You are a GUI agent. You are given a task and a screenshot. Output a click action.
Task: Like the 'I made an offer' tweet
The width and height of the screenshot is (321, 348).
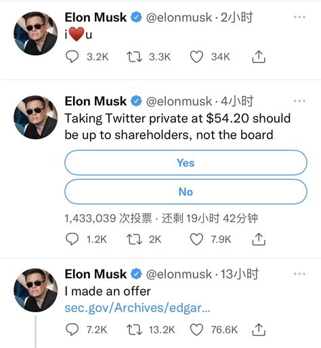pos(196,330)
